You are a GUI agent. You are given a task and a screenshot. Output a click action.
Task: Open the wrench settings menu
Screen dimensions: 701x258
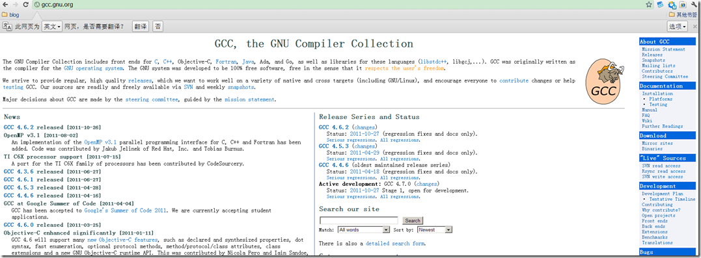[695, 5]
